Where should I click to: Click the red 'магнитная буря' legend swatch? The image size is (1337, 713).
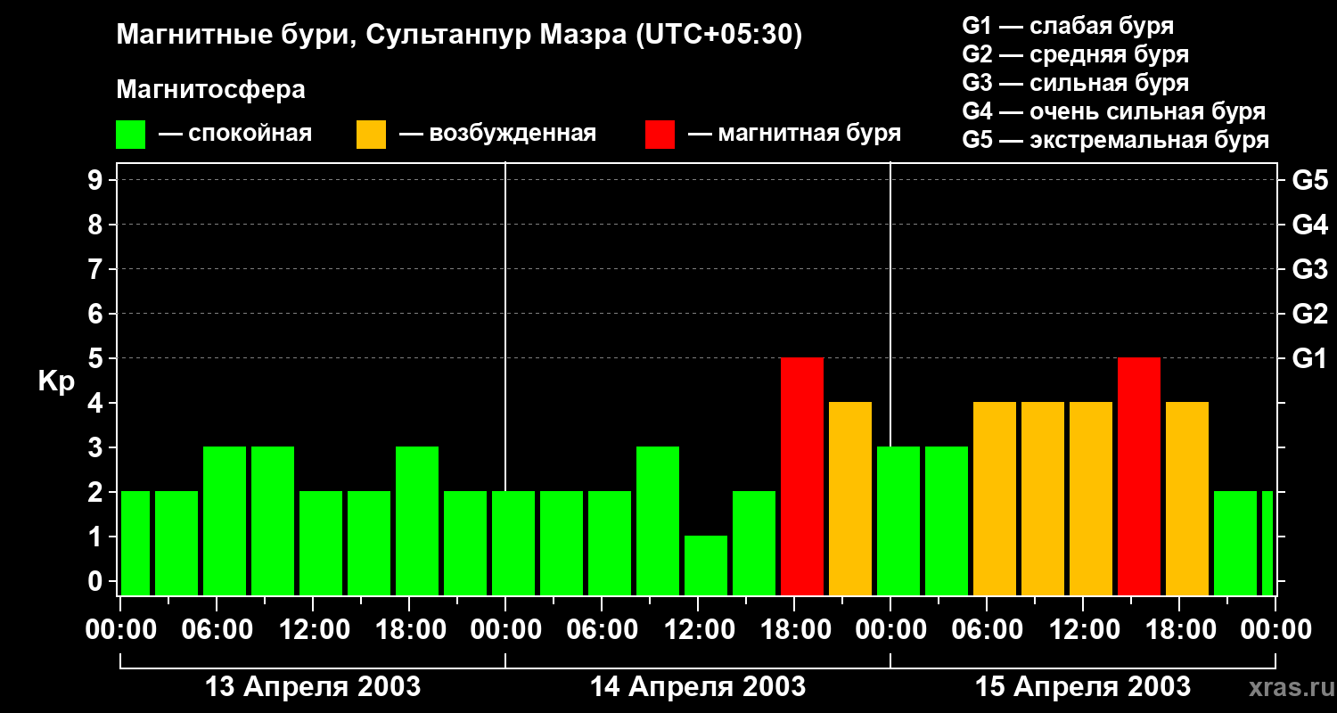pos(660,135)
